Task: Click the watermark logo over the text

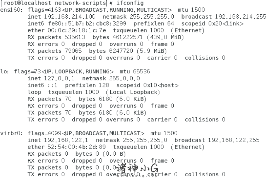Action: point(137,170)
